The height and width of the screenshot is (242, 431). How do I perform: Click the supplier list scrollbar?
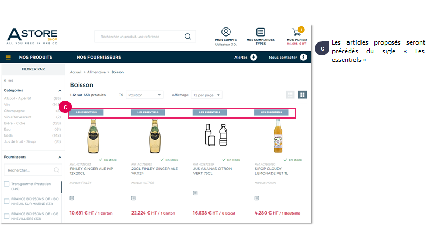pyautogui.click(x=61, y=187)
